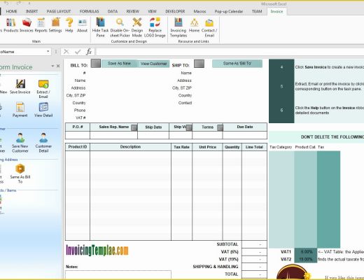Viewport: 364px width, 280px height.
Task: Click the Description column header
Action: 130,147
